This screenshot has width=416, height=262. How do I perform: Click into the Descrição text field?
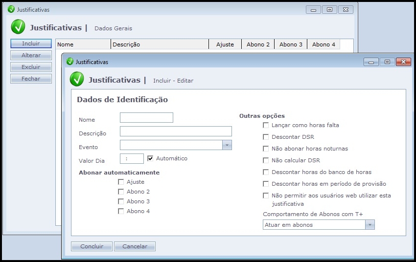pyautogui.click(x=176, y=131)
